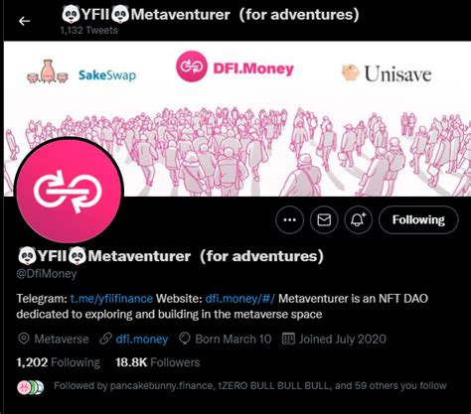Open the Followed by pancakebunny.finance list
The width and height of the screenshot is (471, 414).
(250, 386)
